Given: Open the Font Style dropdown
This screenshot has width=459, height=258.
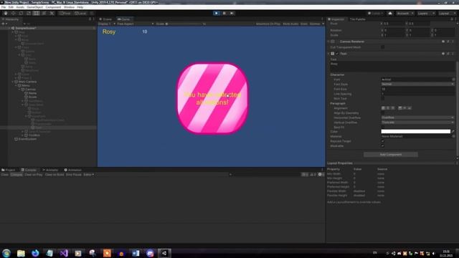Looking at the screenshot, I should point(417,85).
